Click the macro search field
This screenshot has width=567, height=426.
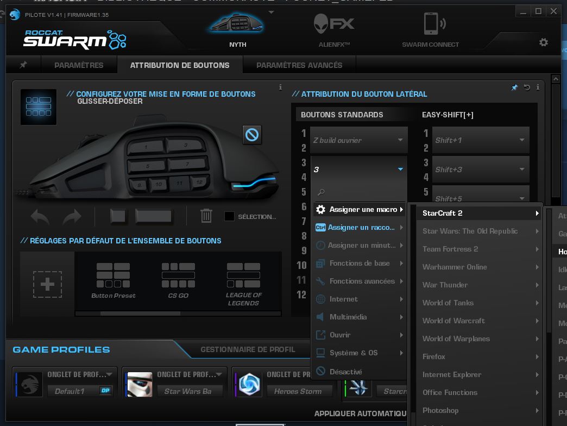[x=360, y=192]
